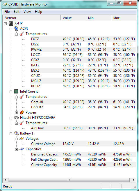The image size is (139, 191).
Task: Click the Ready status bar text
Action: pos(8,186)
